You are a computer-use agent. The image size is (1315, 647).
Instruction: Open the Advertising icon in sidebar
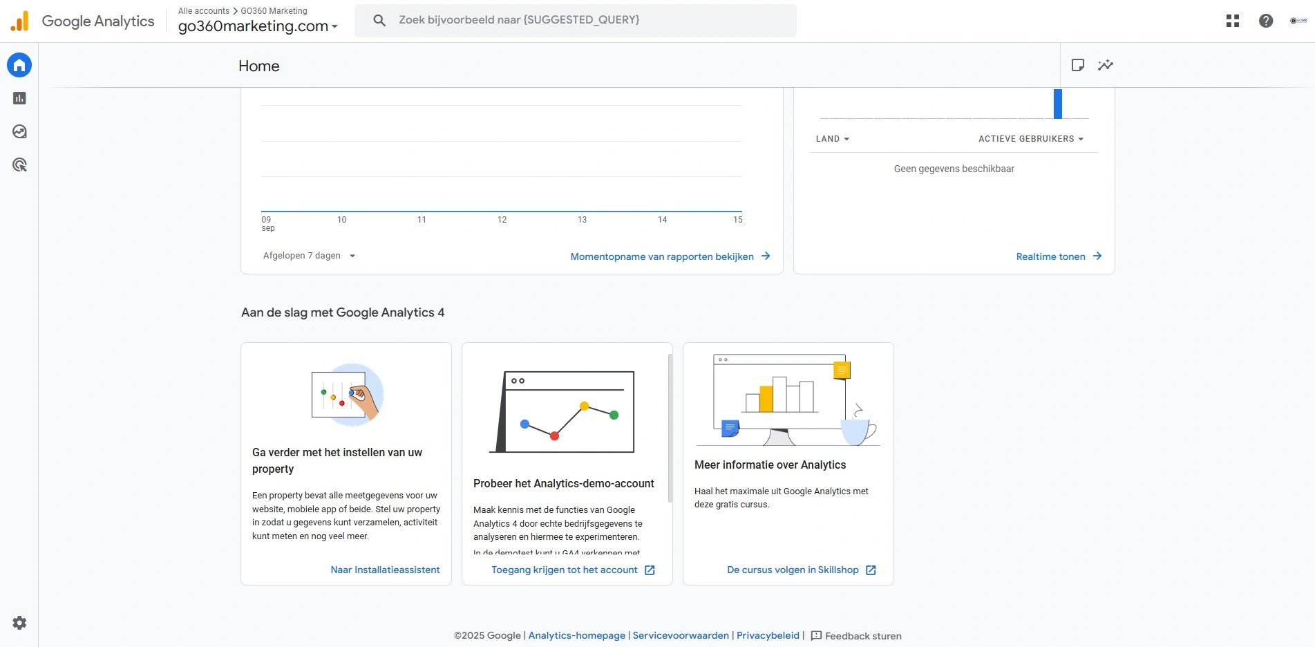coord(19,165)
